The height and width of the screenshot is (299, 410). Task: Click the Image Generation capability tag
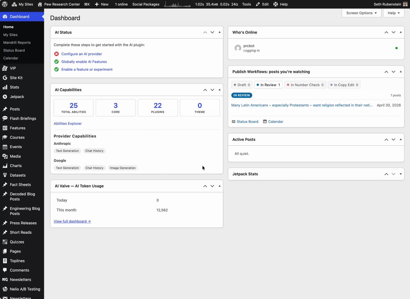point(123,168)
